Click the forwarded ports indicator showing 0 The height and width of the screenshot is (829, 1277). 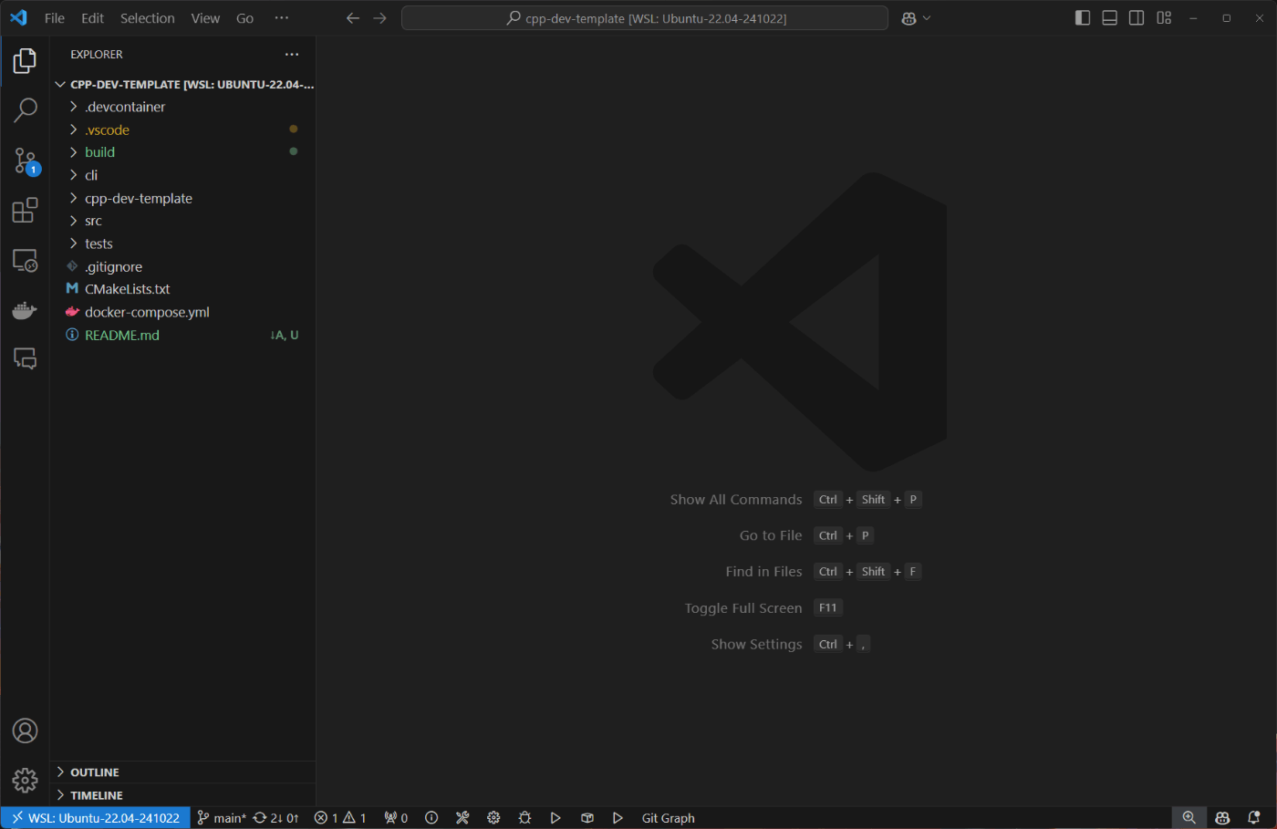pyautogui.click(x=396, y=818)
